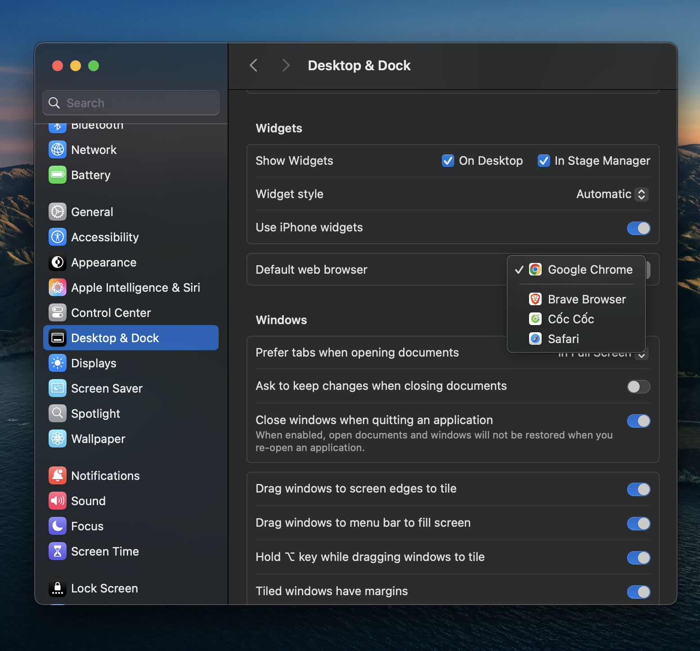Uncheck Show Widgets On Desktop checkbox

[448, 161]
